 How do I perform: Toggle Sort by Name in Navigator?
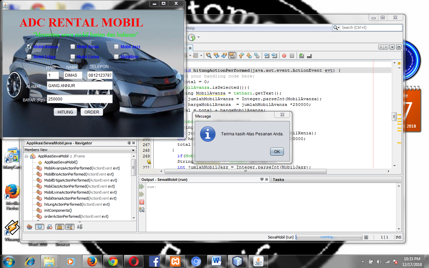tap(70, 227)
